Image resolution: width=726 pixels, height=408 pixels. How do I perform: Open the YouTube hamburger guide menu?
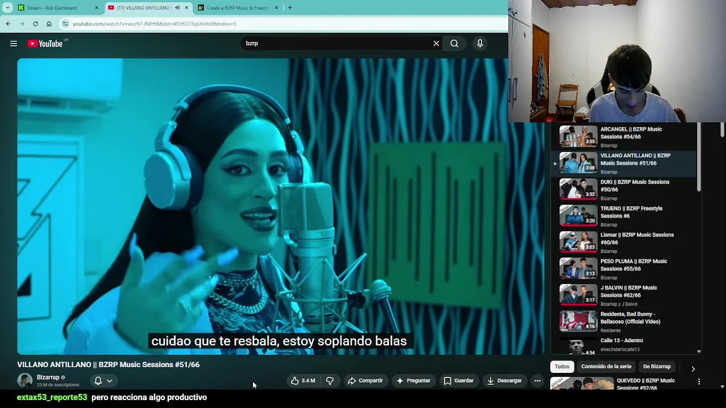pyautogui.click(x=14, y=44)
